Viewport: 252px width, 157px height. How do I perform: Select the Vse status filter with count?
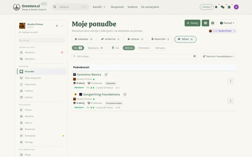pos(78,48)
